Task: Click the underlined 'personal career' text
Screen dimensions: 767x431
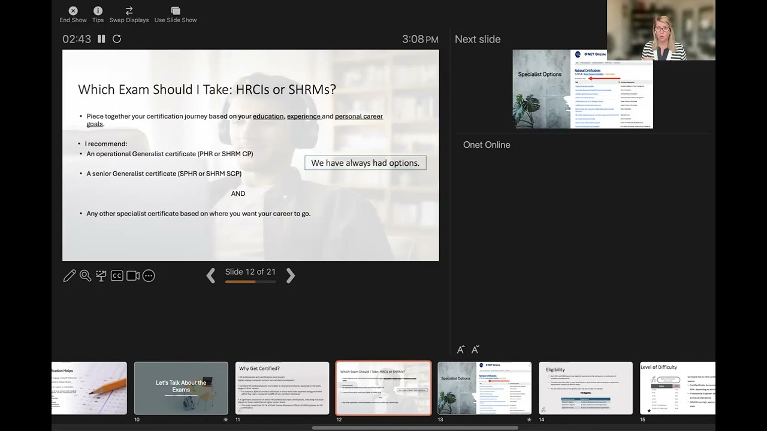Action: click(x=359, y=116)
